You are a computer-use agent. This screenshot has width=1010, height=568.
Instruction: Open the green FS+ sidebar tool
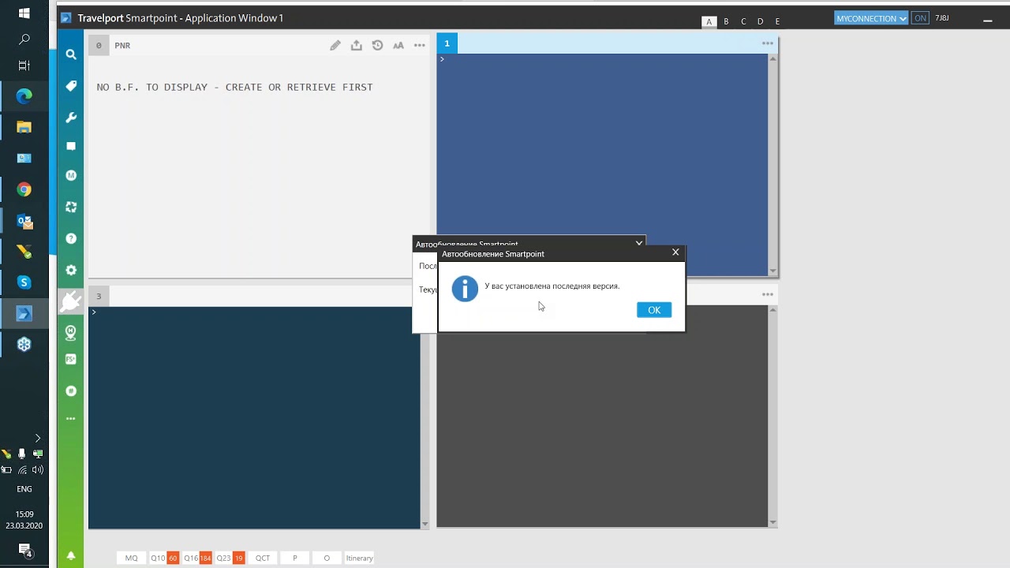click(x=71, y=359)
